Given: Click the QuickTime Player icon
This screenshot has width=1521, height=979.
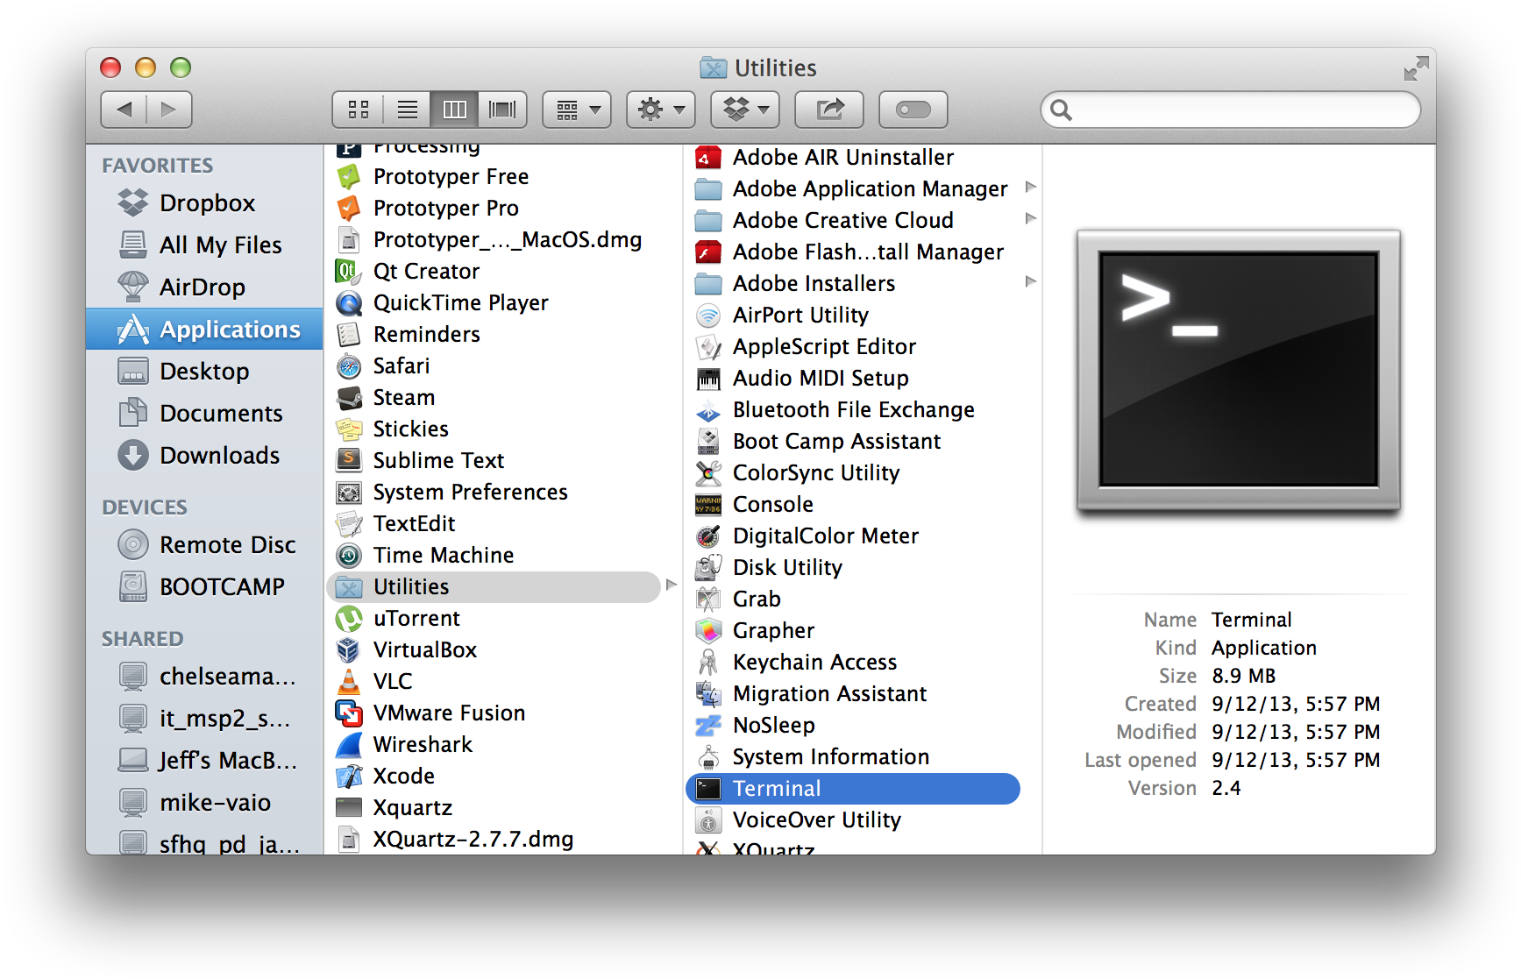Looking at the screenshot, I should [349, 303].
